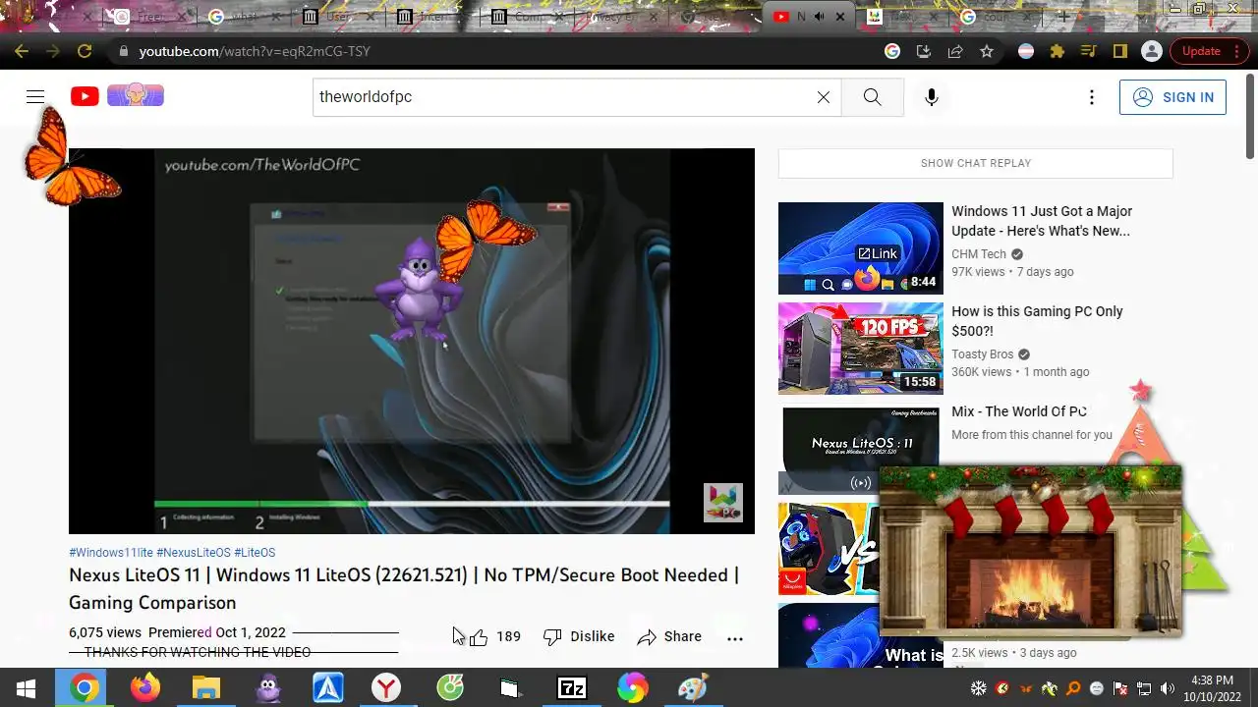The width and height of the screenshot is (1258, 707).
Task: Close the YouTube tab
Action: click(x=840, y=17)
